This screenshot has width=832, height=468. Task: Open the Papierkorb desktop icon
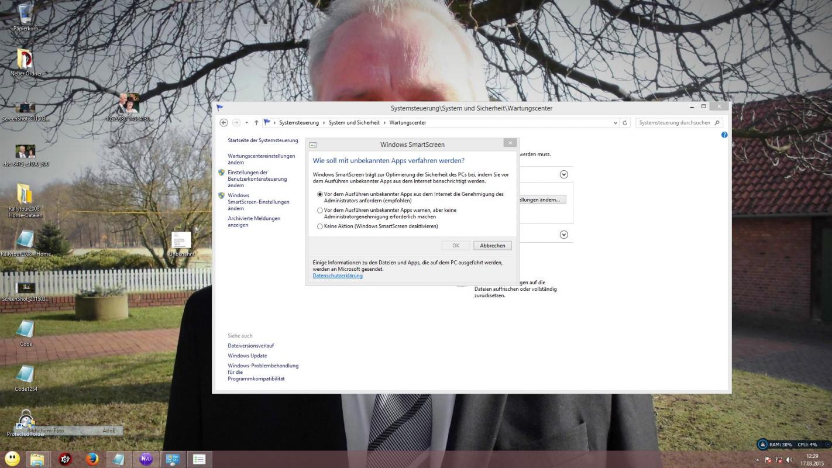tap(26, 16)
